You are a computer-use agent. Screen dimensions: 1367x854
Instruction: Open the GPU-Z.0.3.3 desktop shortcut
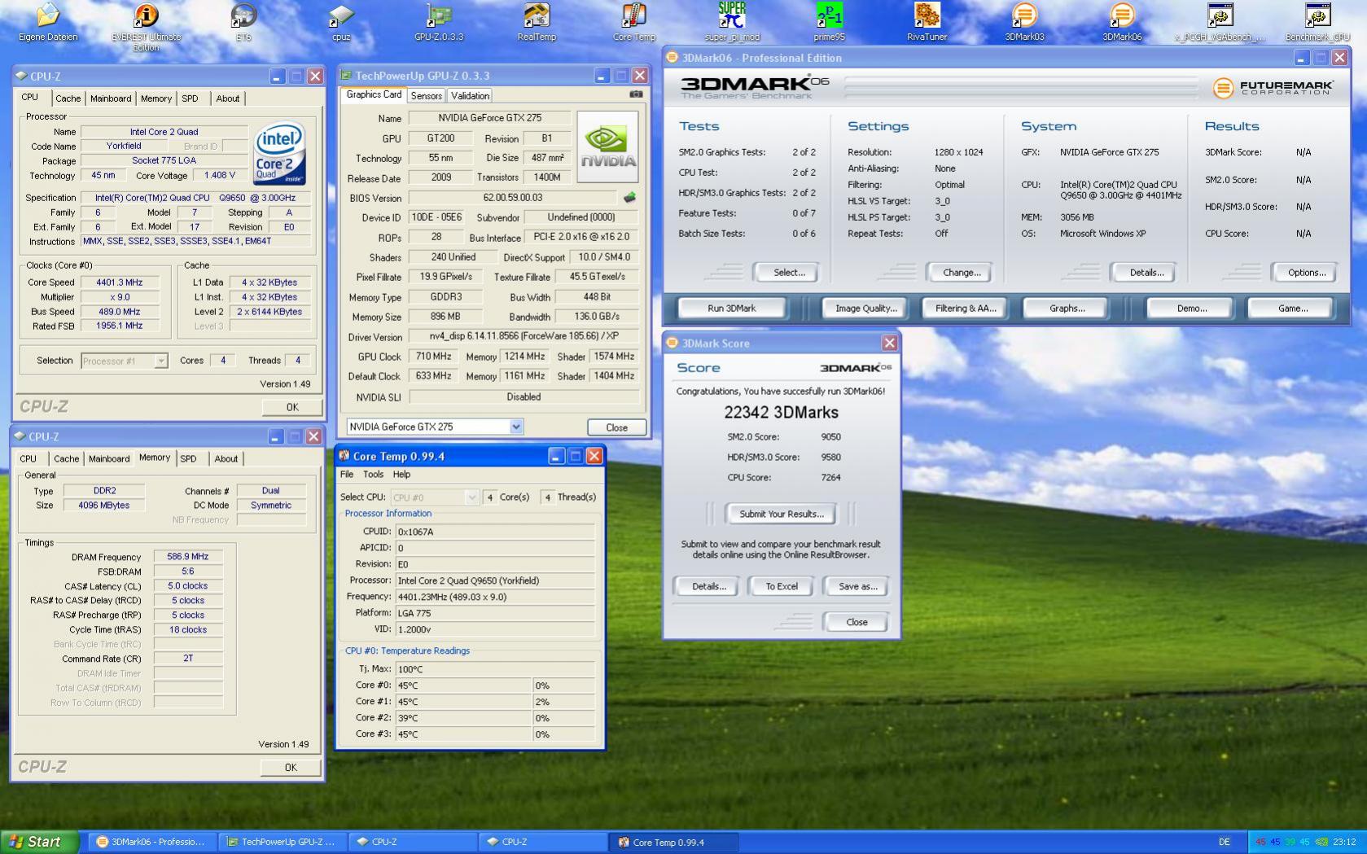(439, 22)
